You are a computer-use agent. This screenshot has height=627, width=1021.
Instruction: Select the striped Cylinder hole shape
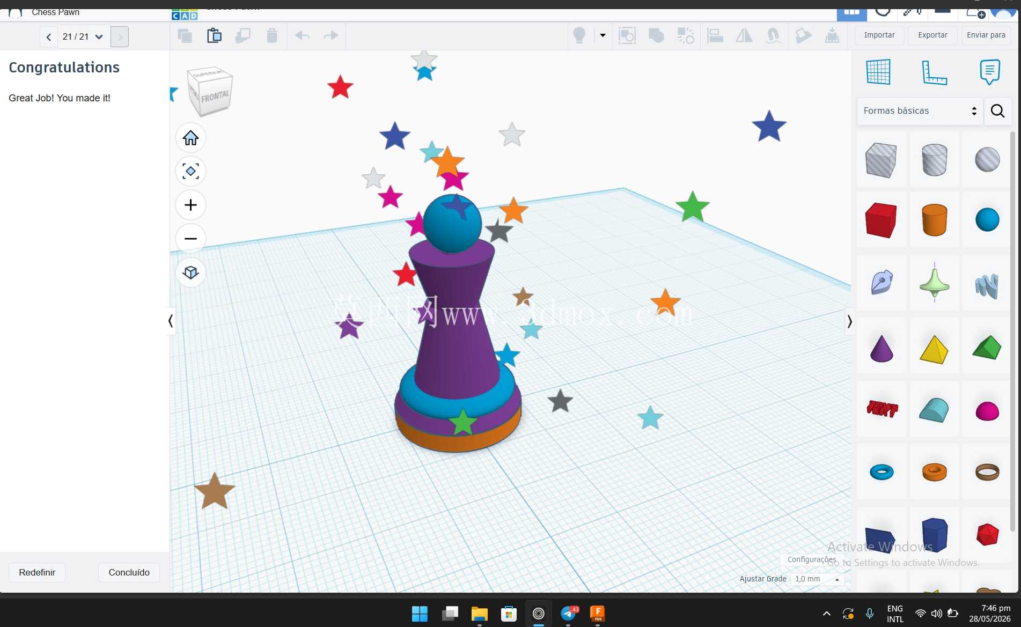pos(934,160)
